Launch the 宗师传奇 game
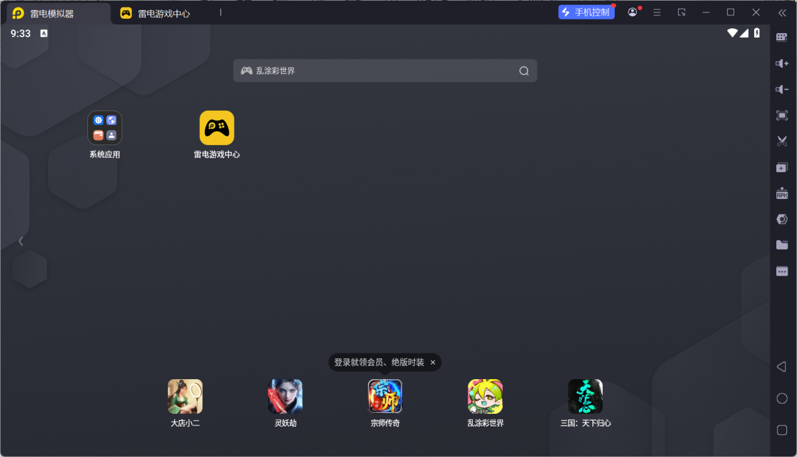 click(385, 396)
